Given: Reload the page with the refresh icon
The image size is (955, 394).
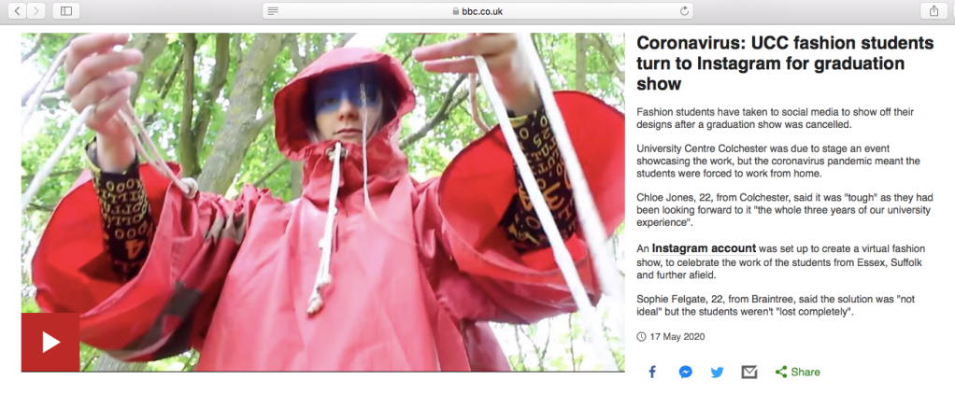Looking at the screenshot, I should [684, 11].
